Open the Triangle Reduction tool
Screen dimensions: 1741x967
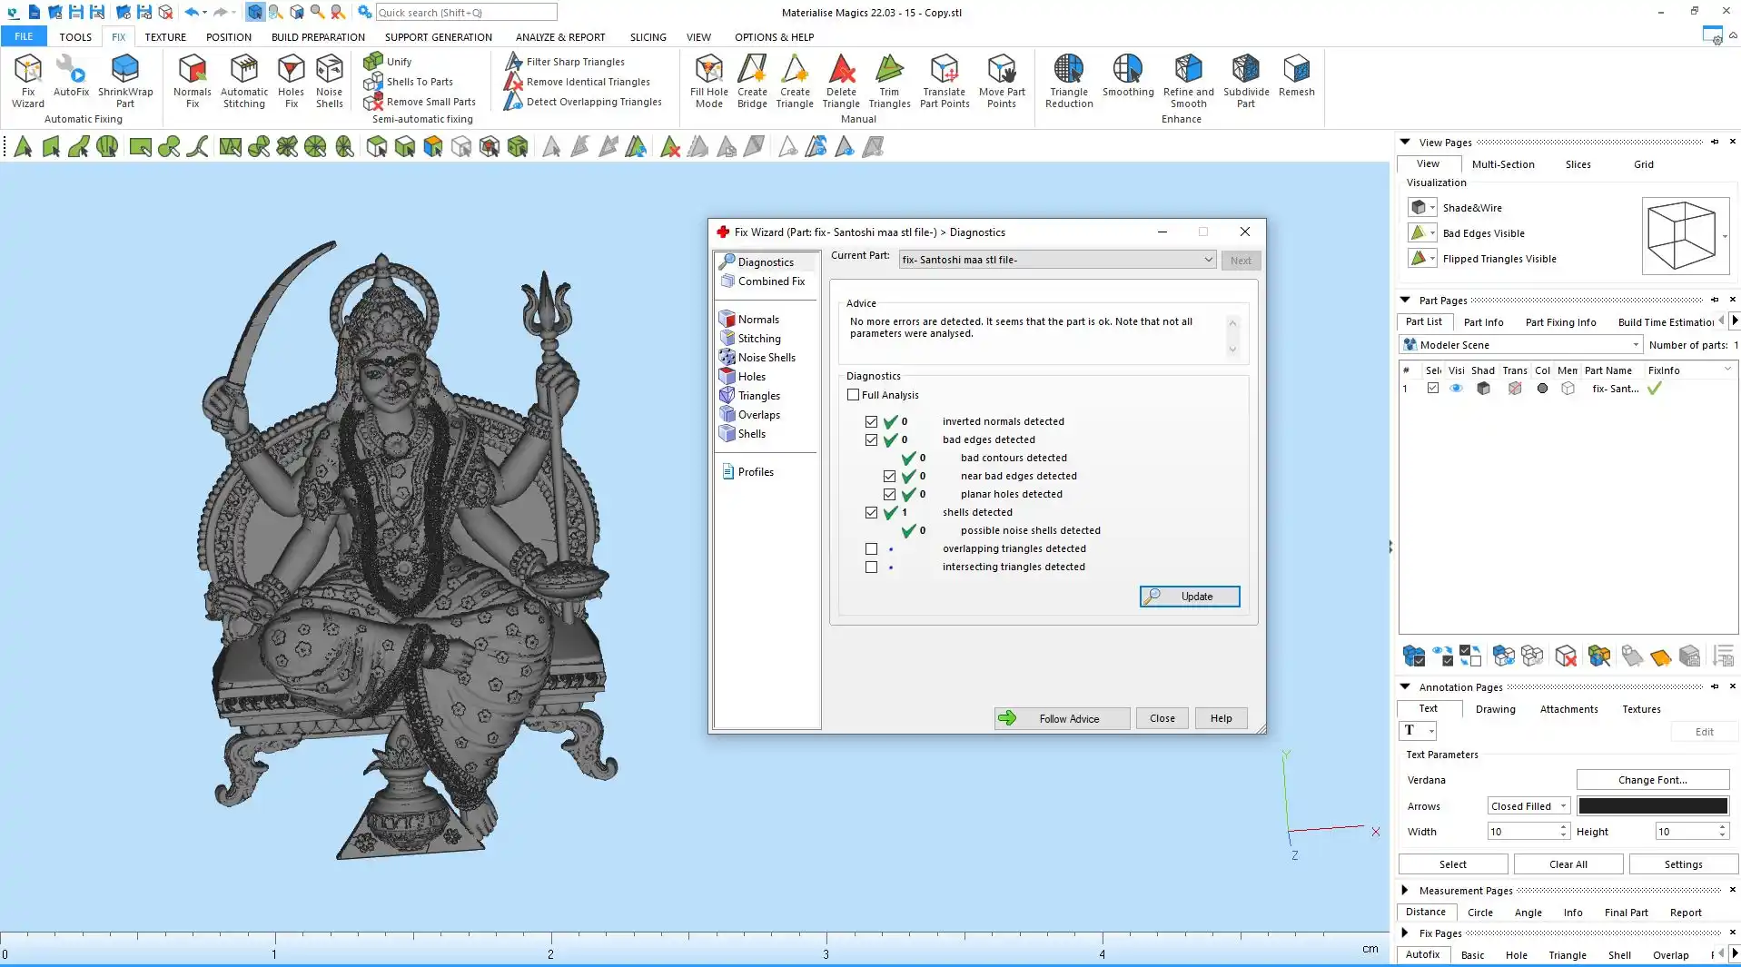[x=1068, y=80]
